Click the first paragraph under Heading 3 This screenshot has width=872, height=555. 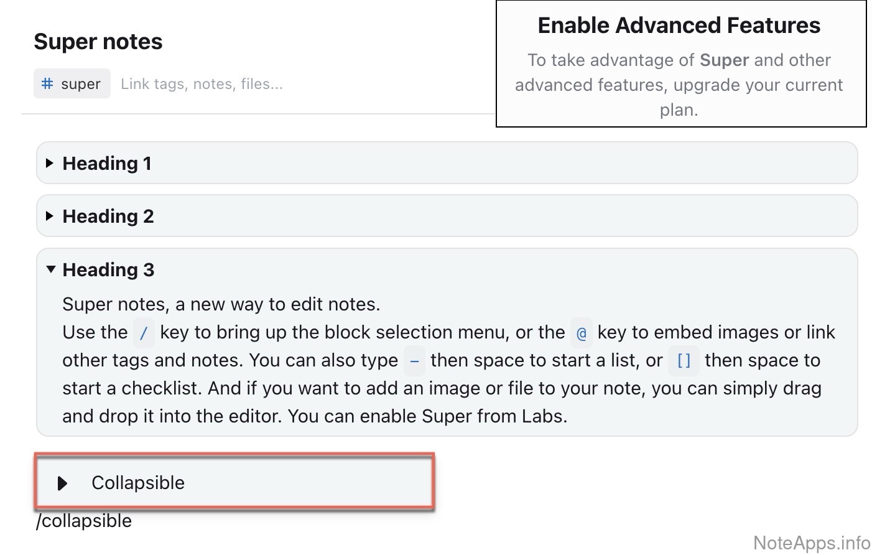(221, 304)
